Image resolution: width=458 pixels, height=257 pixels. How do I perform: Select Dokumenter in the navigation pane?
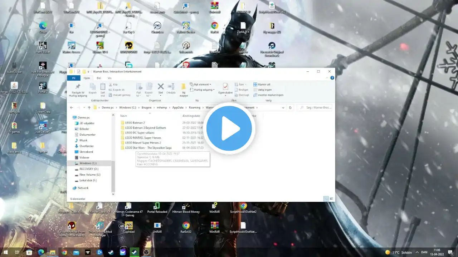[x=87, y=135]
